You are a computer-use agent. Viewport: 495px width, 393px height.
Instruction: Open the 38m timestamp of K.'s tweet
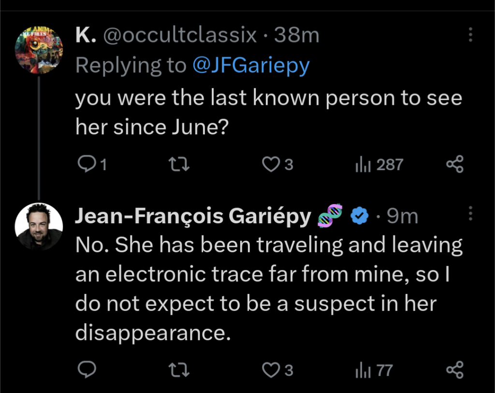click(297, 35)
